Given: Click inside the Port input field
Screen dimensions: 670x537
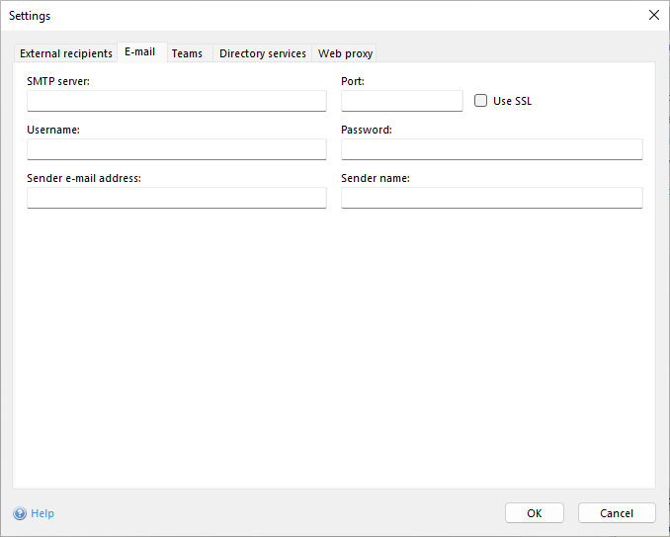Looking at the screenshot, I should pos(401,101).
